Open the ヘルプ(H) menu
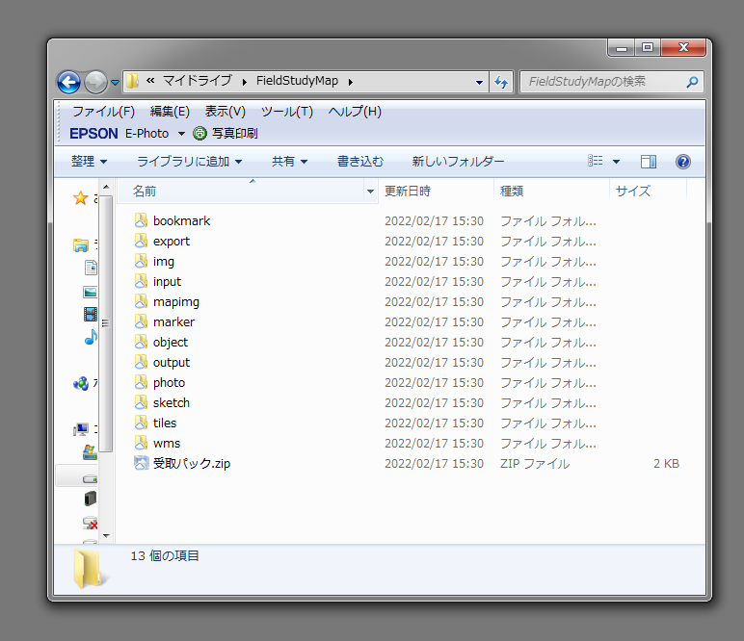744x641 pixels. click(355, 112)
